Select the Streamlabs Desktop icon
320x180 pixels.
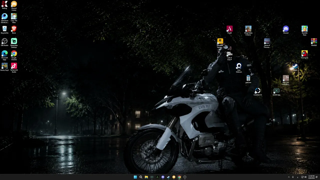click(14, 43)
